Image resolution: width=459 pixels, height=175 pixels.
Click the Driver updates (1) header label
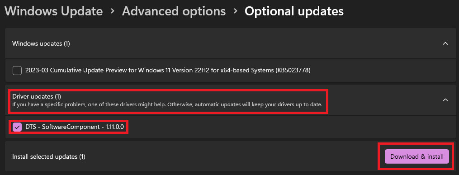pos(37,96)
